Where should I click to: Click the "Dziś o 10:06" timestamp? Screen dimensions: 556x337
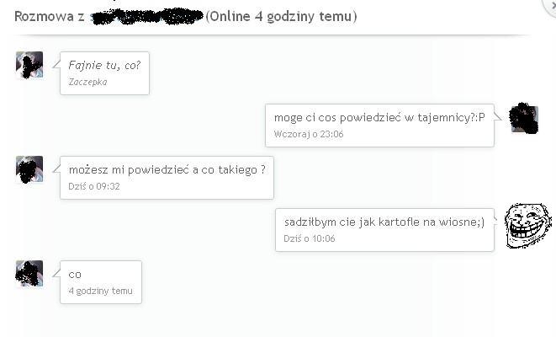pos(310,238)
